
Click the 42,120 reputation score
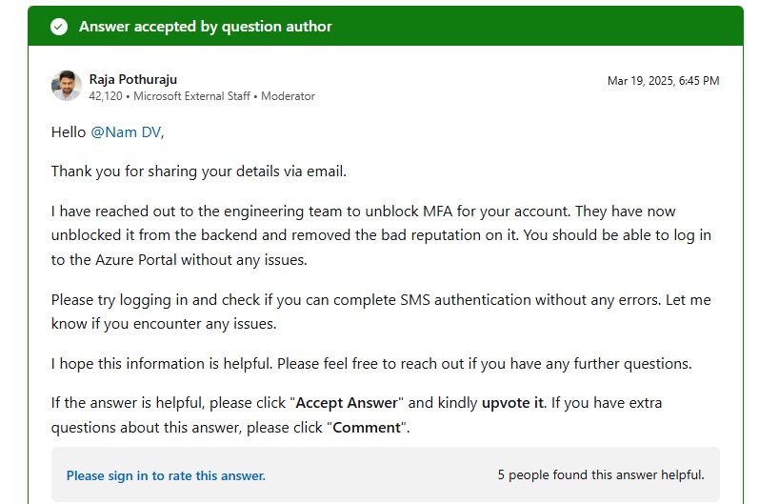[x=105, y=96]
